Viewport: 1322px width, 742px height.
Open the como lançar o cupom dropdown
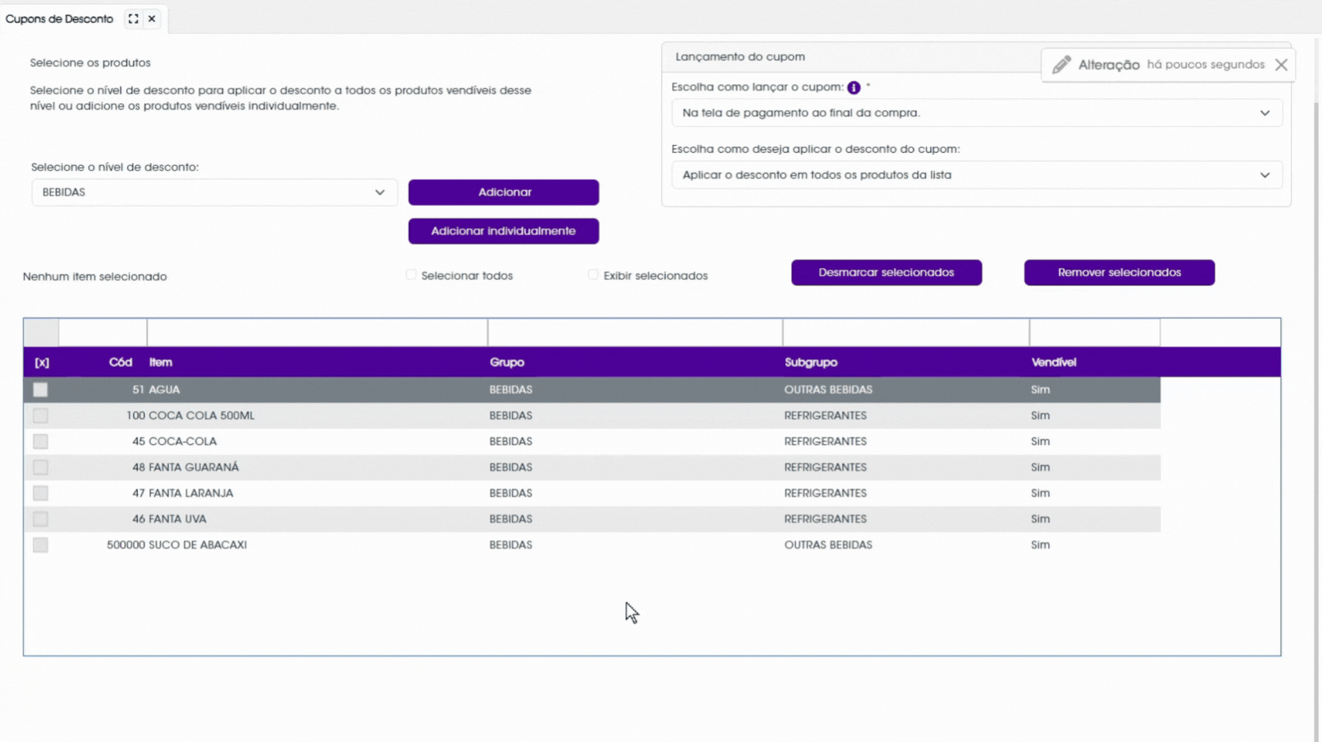coord(977,113)
